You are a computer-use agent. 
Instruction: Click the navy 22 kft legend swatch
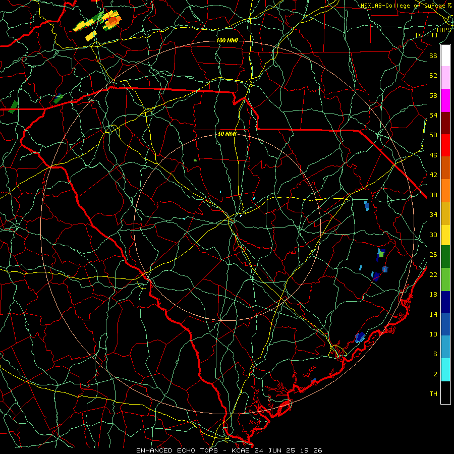445,302
